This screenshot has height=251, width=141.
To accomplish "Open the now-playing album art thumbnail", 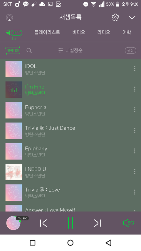I will 14,223.
